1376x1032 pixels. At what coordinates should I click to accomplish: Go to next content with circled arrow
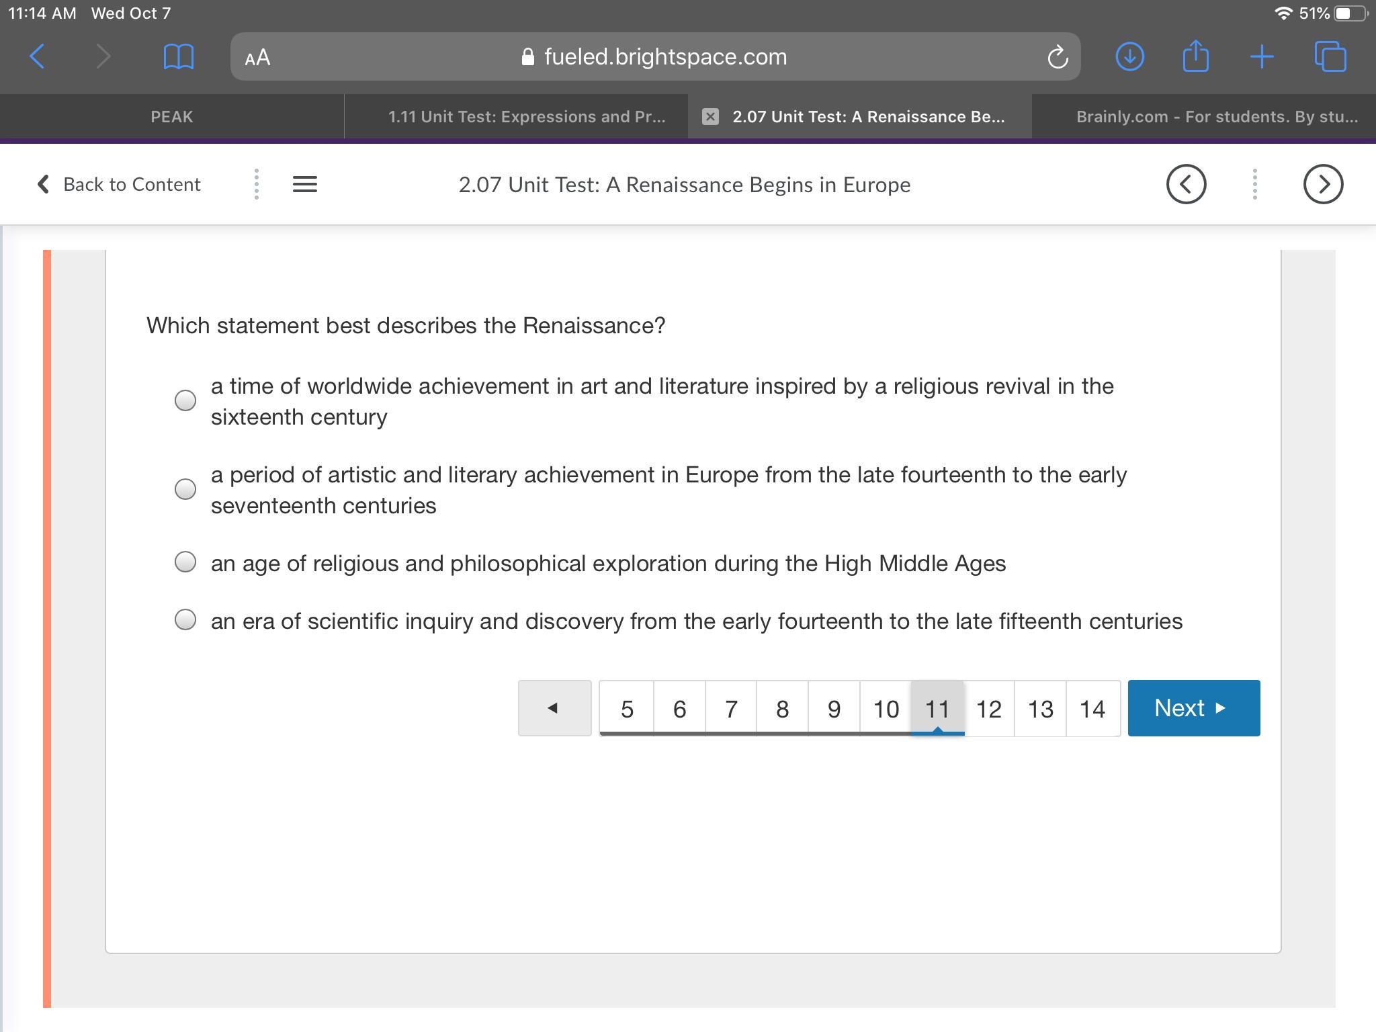[1322, 184]
